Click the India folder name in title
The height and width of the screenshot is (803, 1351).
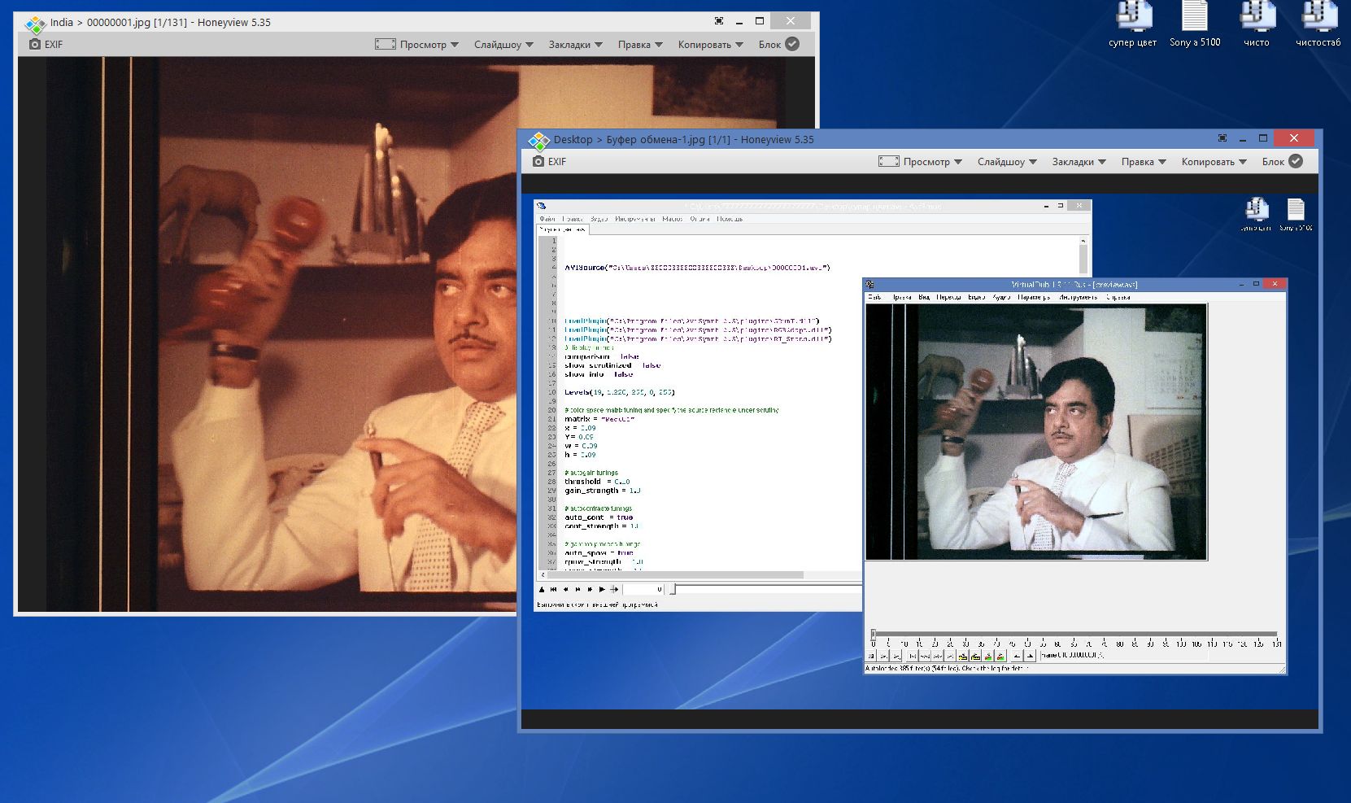62,22
